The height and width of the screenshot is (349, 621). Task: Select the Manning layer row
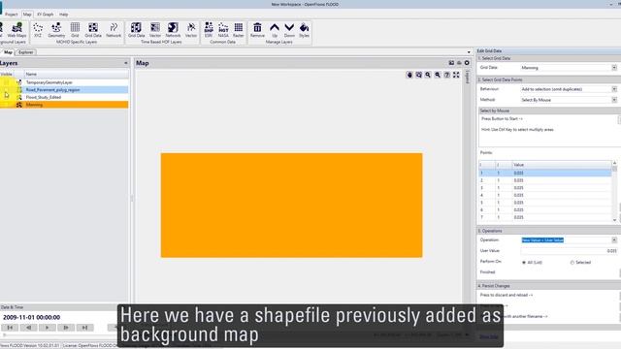64,105
